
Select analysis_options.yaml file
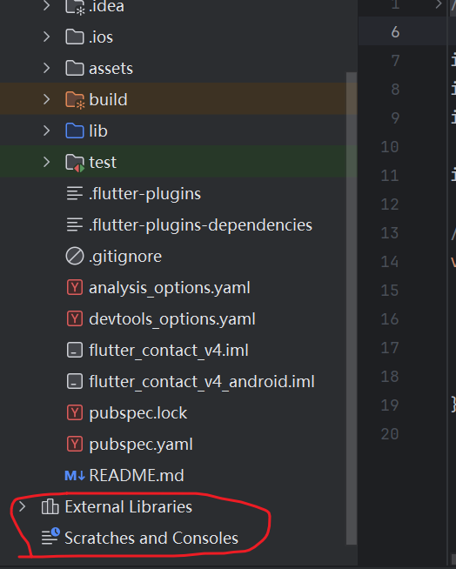pos(170,288)
